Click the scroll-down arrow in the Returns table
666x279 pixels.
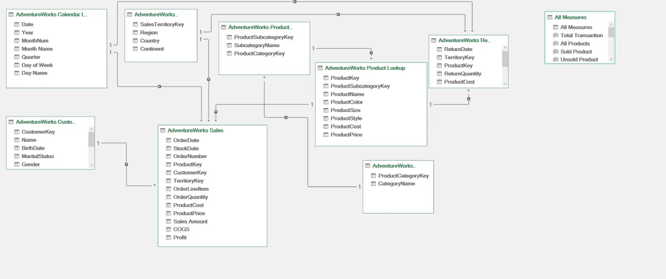click(505, 84)
